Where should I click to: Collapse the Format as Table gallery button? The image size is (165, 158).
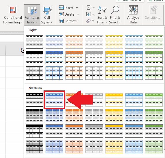pos(32,15)
